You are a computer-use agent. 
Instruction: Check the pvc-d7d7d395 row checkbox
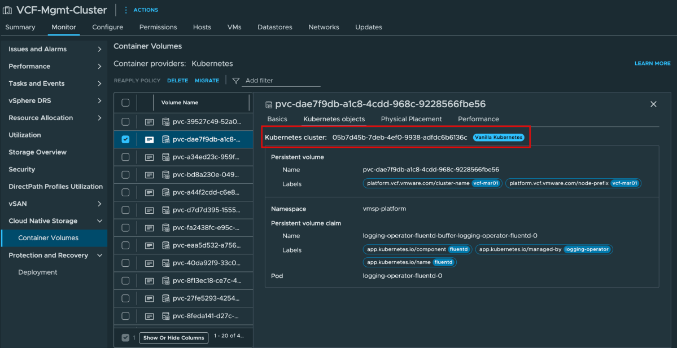click(x=126, y=210)
